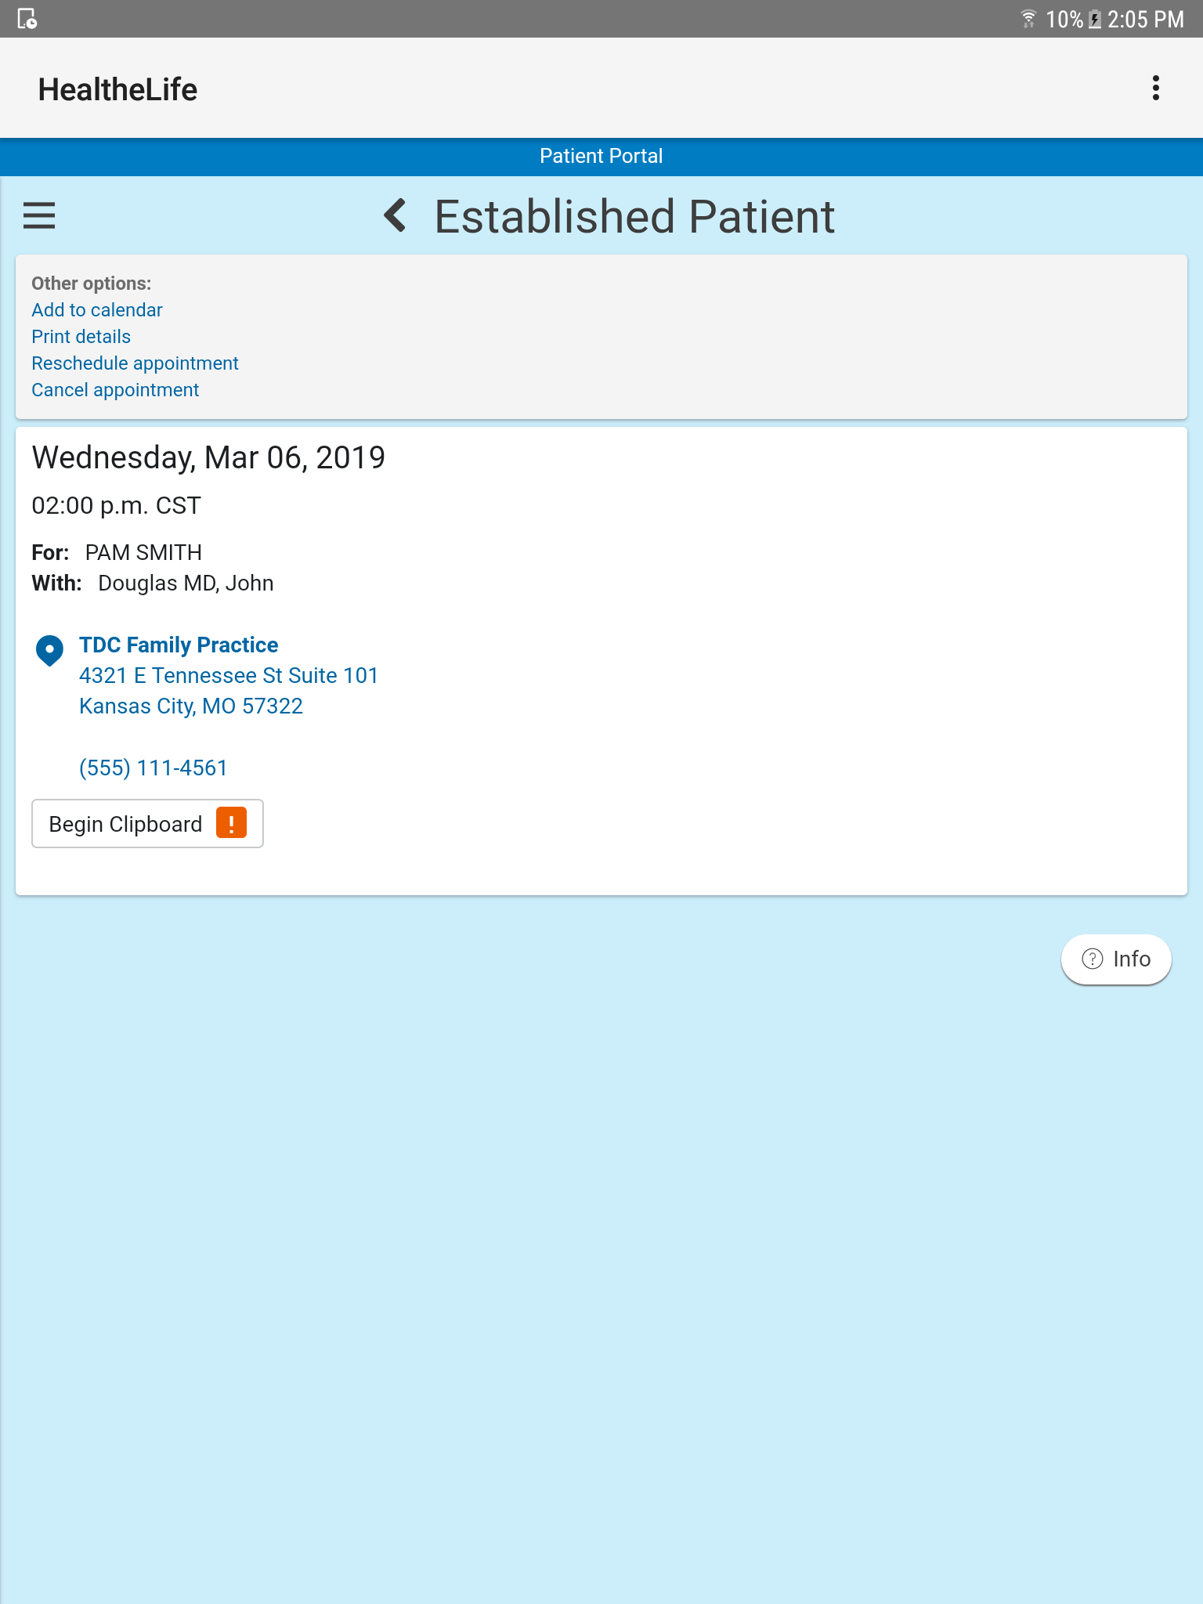Tap the Patient Portal banner
This screenshot has width=1203, height=1604.
[601, 156]
